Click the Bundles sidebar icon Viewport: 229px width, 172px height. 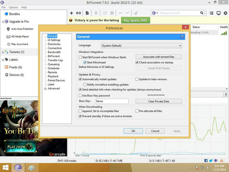pos(6,14)
